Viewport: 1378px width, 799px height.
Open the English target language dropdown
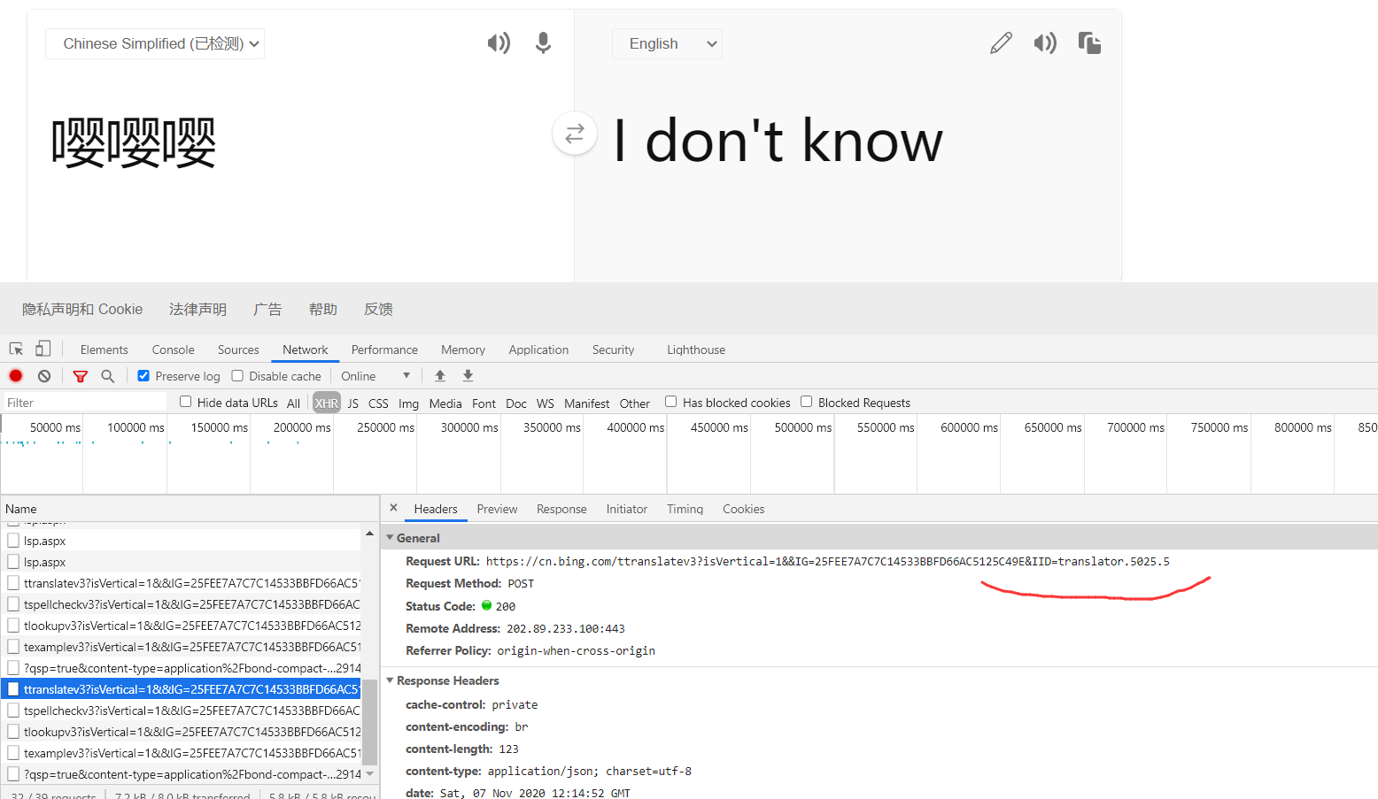[x=667, y=43]
